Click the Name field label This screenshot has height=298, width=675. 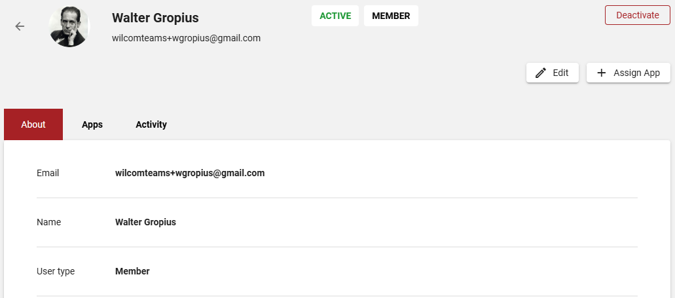pos(48,222)
